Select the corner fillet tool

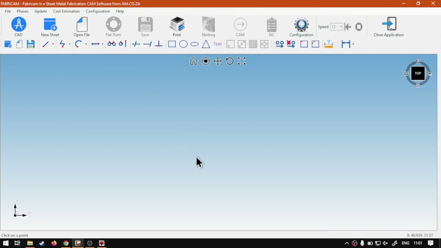(x=304, y=44)
